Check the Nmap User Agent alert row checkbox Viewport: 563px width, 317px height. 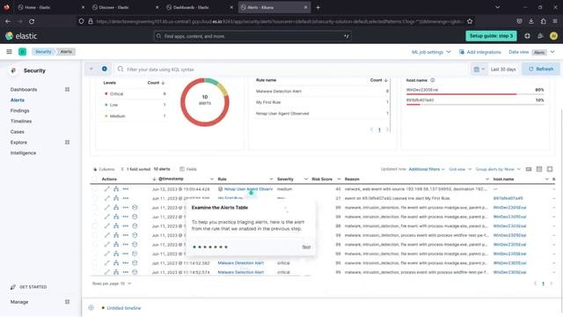pyautogui.click(x=95, y=188)
